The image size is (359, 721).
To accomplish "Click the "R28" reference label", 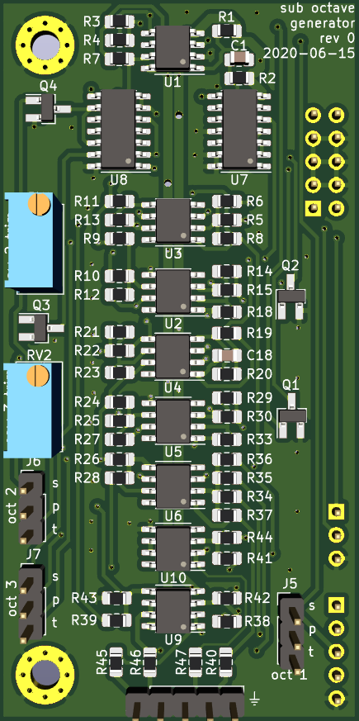I will pyautogui.click(x=87, y=477).
